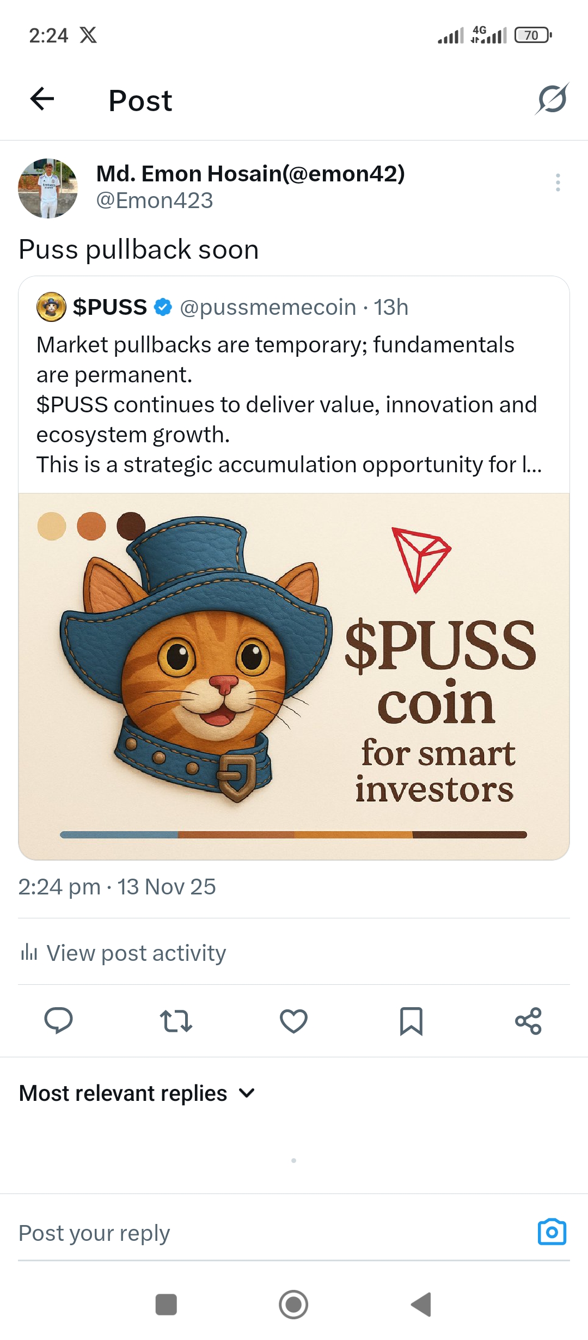Tap the reply speech bubble icon
The height and width of the screenshot is (1340, 588).
click(x=58, y=1020)
